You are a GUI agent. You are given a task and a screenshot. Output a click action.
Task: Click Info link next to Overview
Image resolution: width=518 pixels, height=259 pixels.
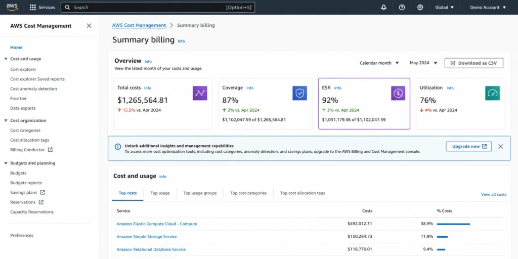pos(148,61)
